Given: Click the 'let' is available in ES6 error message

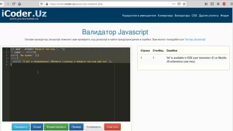Looking at the screenshot, I should click(196, 60).
